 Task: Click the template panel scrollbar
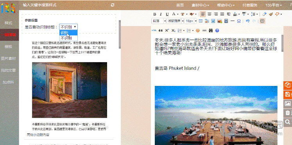tap(120, 34)
